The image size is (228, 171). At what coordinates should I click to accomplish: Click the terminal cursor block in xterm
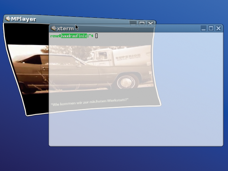(x=97, y=36)
